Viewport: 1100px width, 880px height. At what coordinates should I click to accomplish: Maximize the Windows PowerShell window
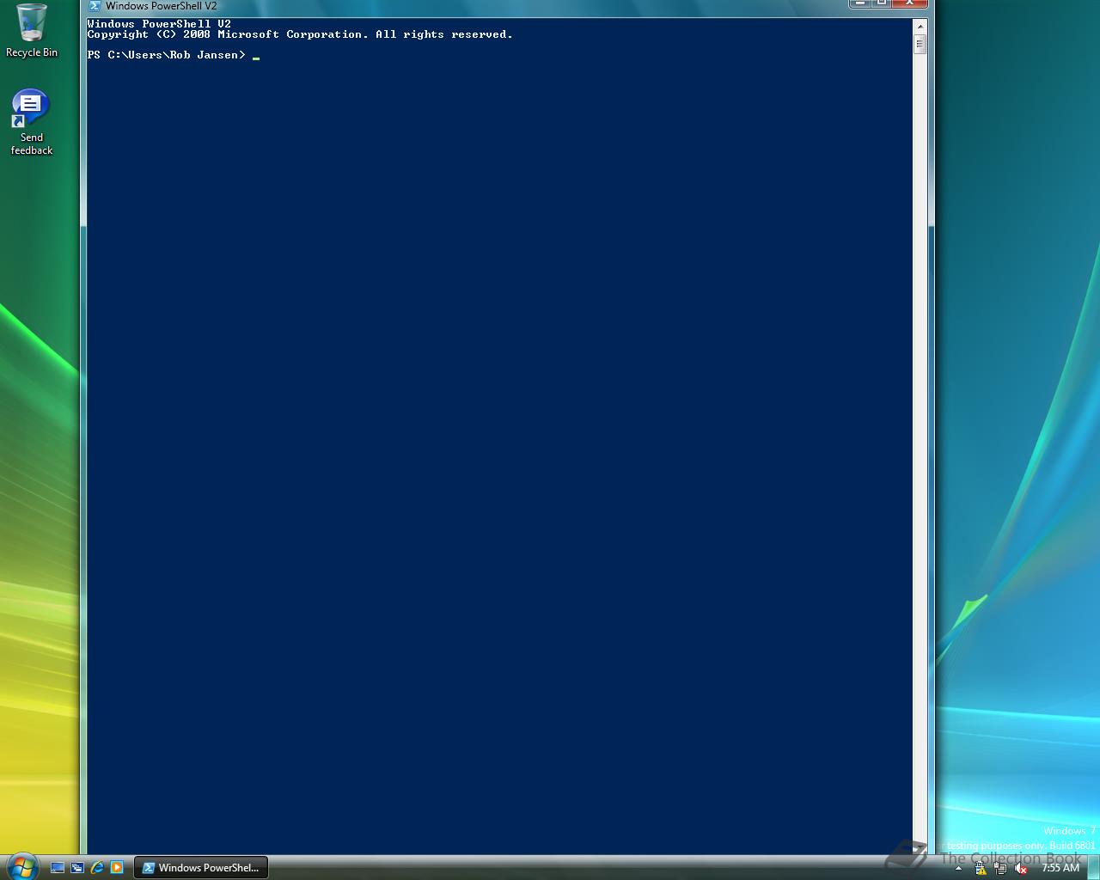coord(882,3)
